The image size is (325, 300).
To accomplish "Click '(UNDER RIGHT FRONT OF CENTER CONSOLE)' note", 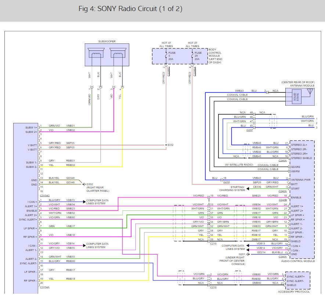I will coord(232,261).
